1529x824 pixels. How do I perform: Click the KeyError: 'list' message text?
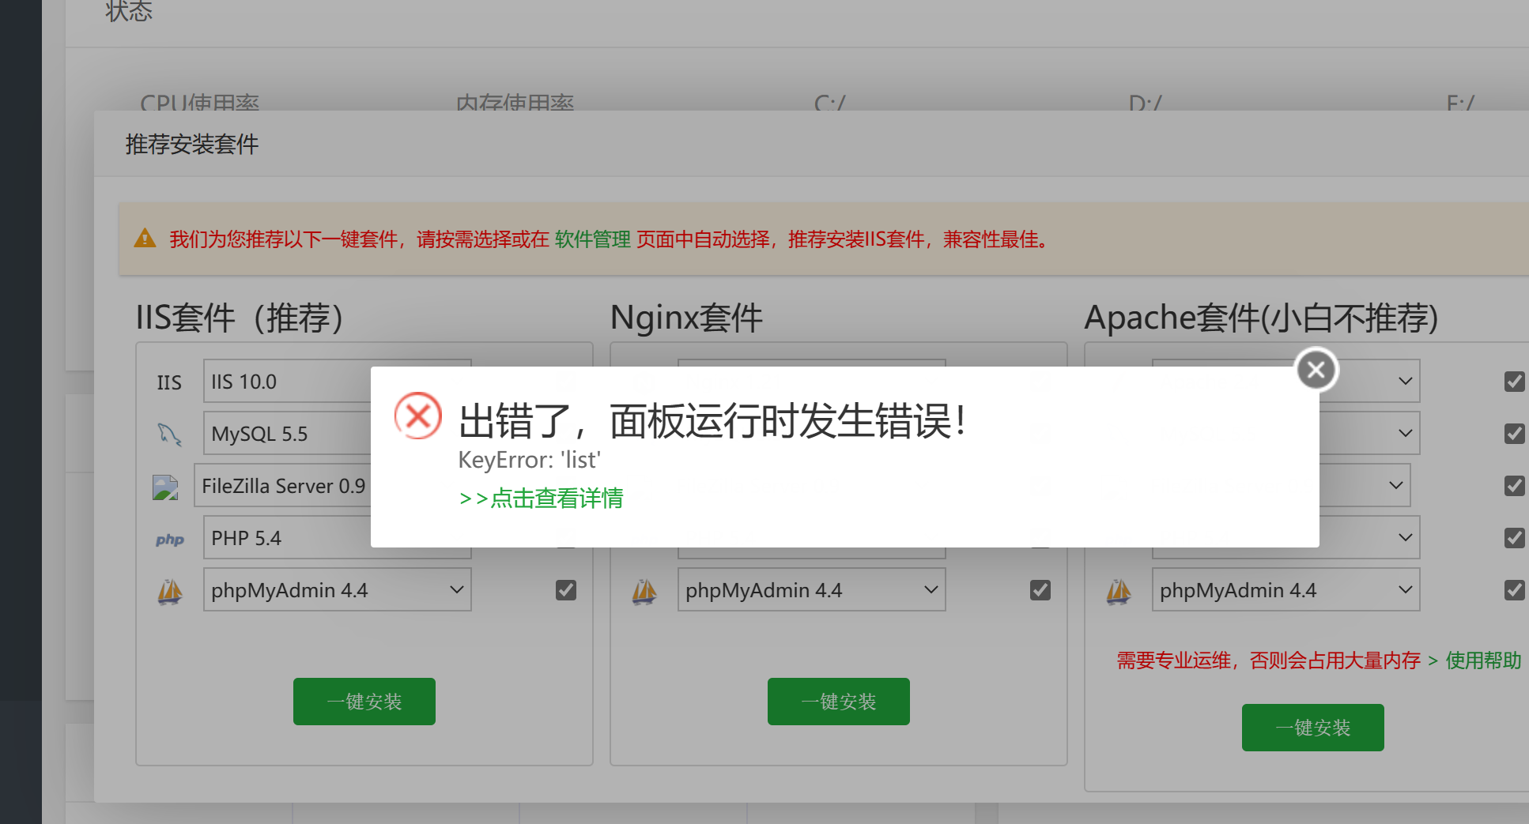[x=530, y=460]
